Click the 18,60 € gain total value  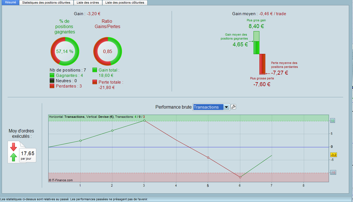pyautogui.click(x=106, y=75)
